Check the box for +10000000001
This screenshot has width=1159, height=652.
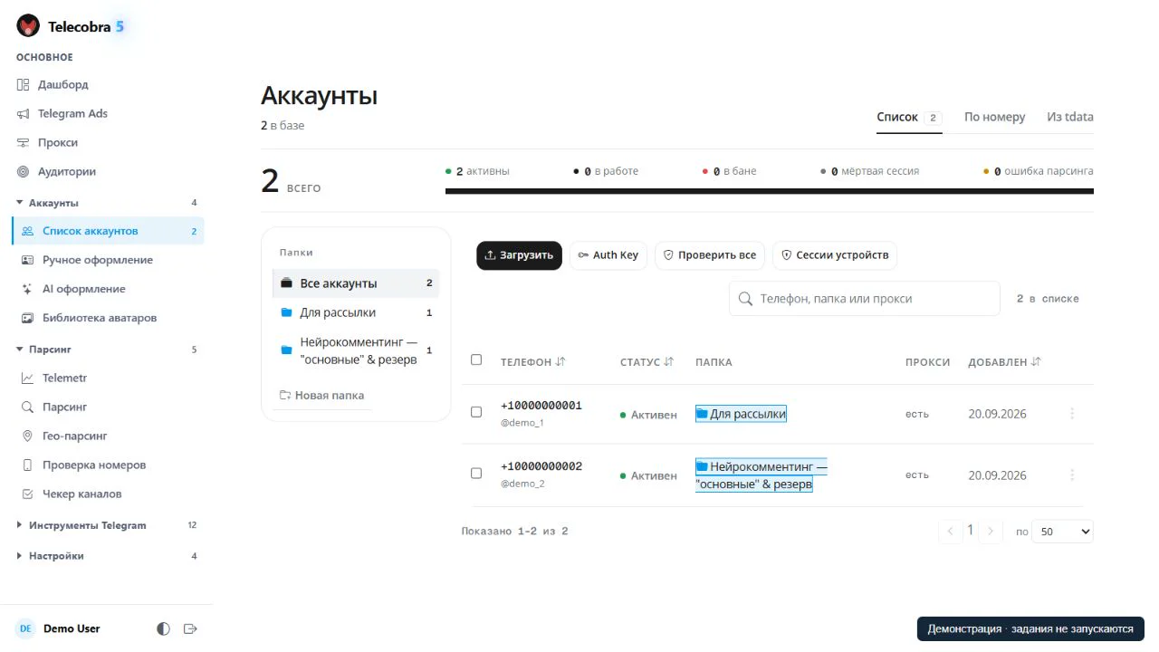476,412
